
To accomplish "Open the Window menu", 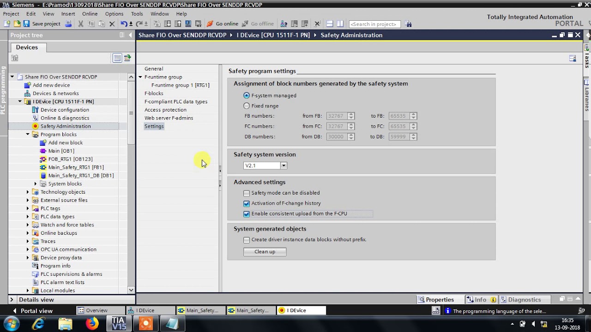I will click(160, 14).
